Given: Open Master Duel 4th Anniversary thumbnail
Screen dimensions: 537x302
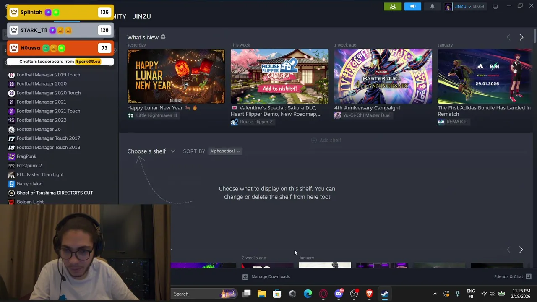Looking at the screenshot, I should [x=383, y=76].
